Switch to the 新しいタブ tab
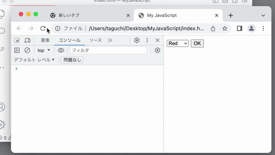The width and height of the screenshot is (275, 155). point(89,15)
